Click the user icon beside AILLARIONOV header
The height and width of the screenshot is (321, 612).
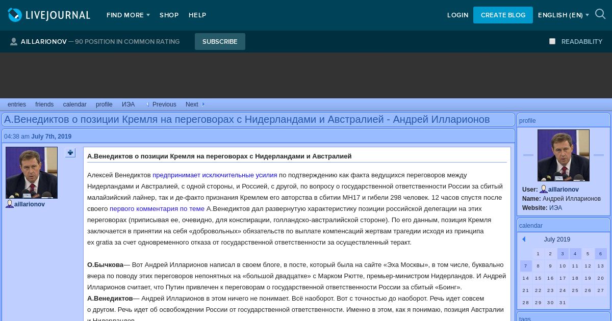[14, 42]
